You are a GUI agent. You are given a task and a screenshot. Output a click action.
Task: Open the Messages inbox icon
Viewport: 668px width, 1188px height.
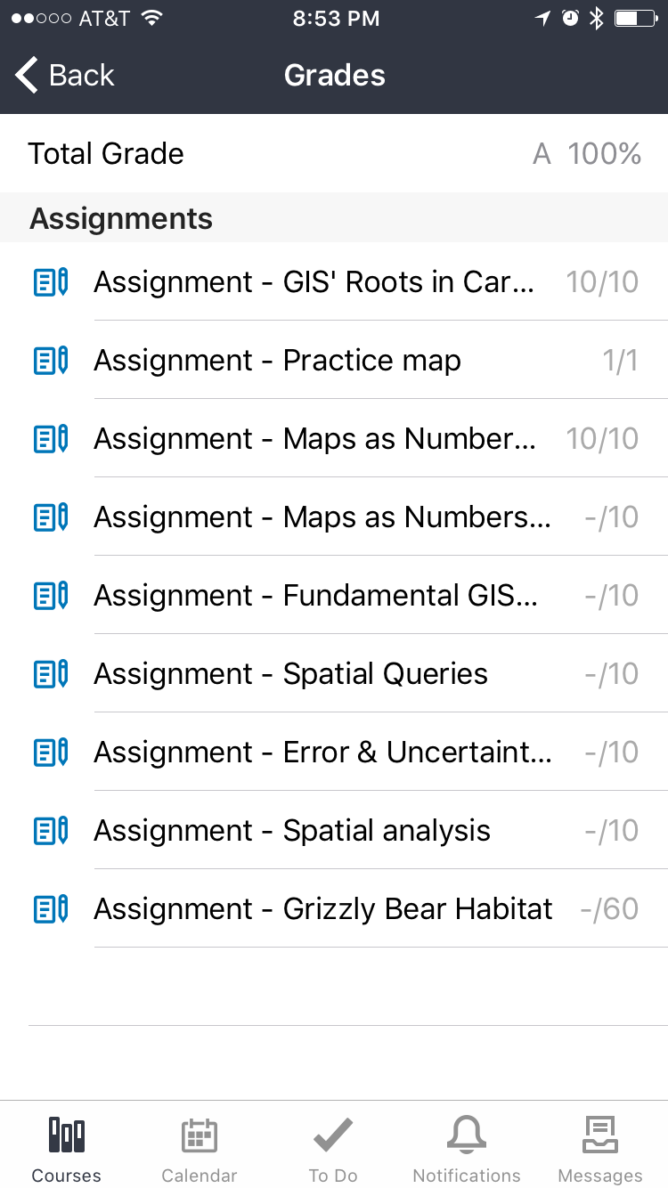600,1135
